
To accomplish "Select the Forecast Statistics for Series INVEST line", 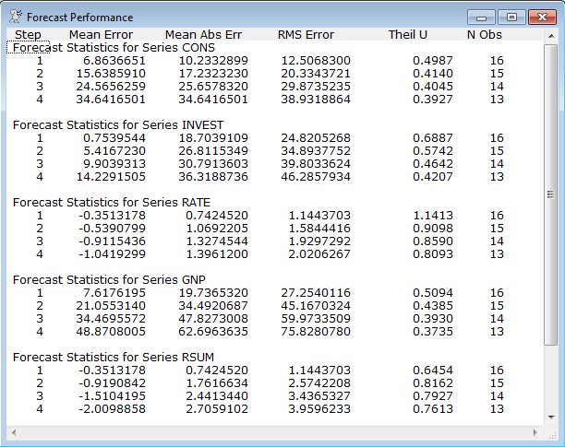I will [x=117, y=124].
